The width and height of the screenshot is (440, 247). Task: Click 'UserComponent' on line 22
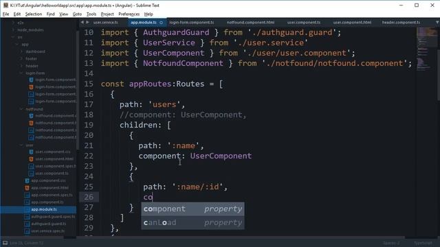click(221, 156)
